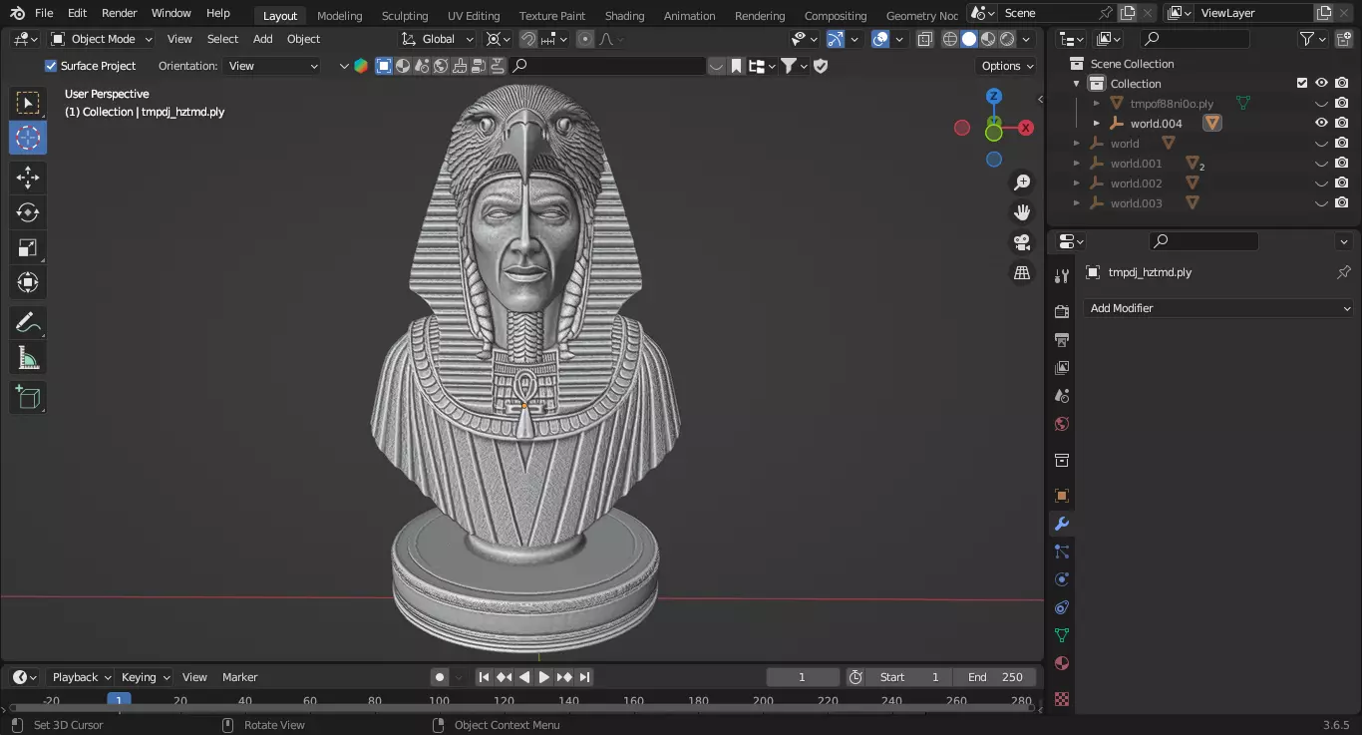This screenshot has width=1362, height=735.
Task: Open Global transform orientation dropdown
Action: 438,39
